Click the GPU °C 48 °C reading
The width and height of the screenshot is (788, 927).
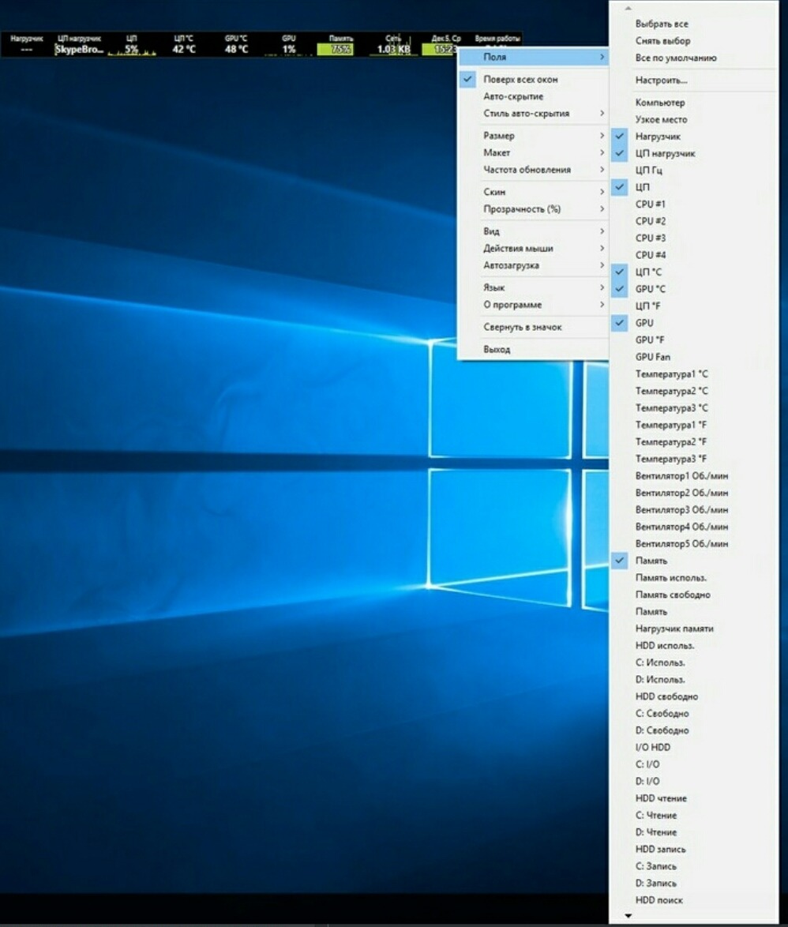coord(236,49)
